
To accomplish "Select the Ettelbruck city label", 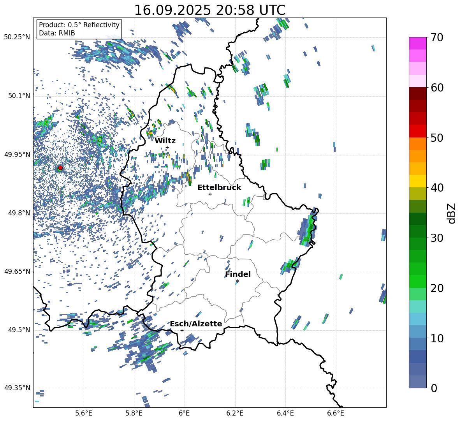I will tap(219, 188).
